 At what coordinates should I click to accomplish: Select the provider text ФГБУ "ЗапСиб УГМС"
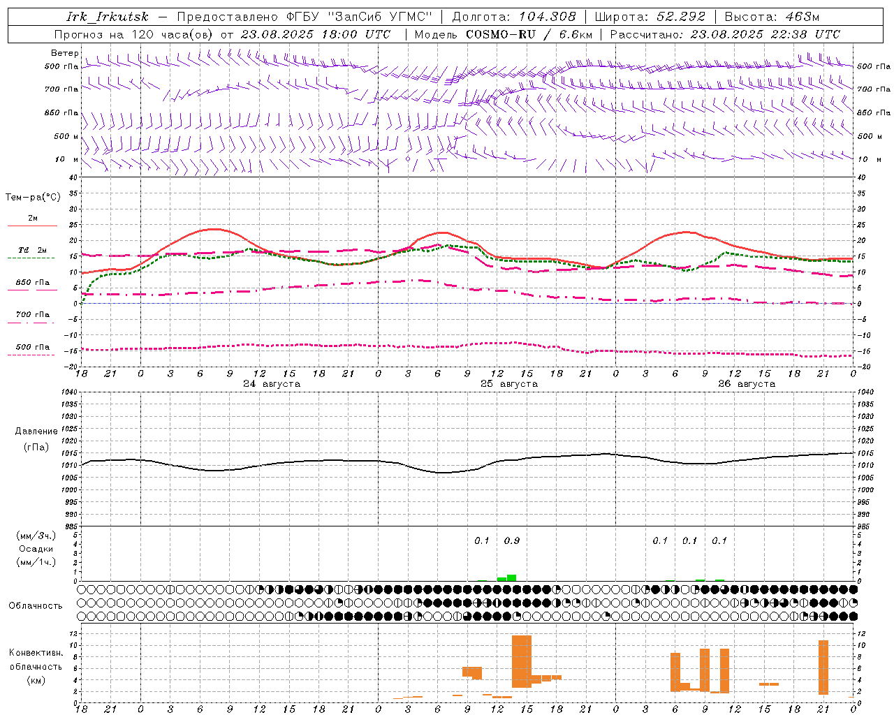tap(360, 17)
